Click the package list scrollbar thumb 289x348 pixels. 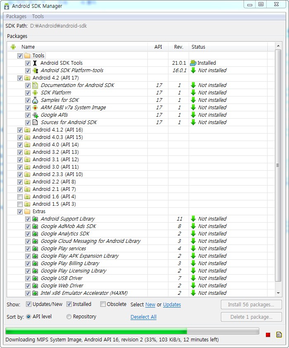pos(278,165)
